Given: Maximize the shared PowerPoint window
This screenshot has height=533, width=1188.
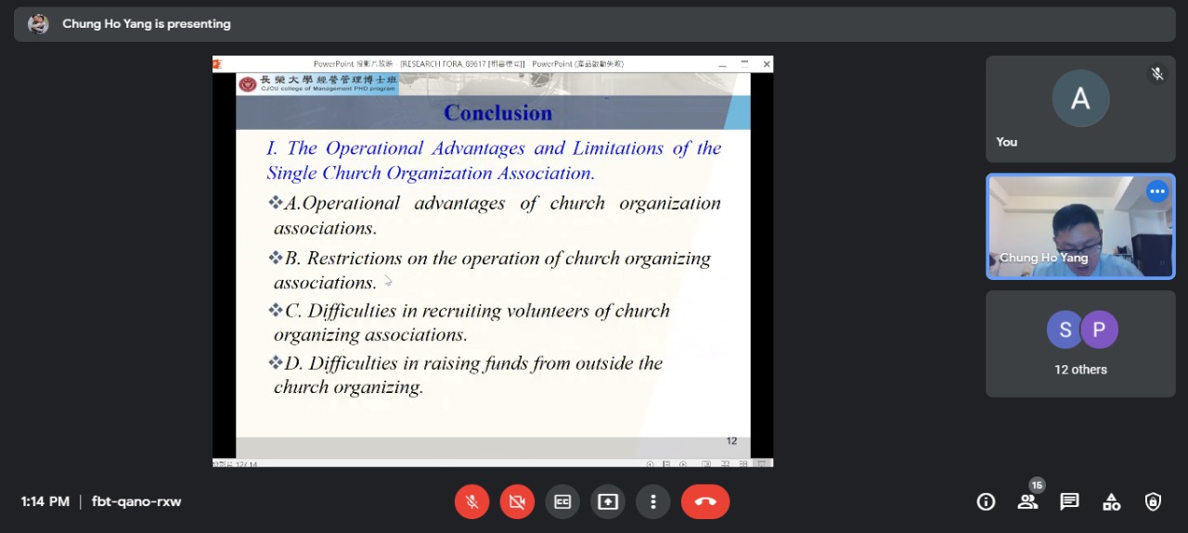Looking at the screenshot, I should (744, 64).
